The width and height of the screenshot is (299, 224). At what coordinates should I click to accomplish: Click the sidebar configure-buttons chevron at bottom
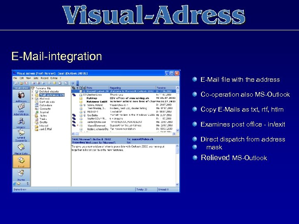(x=28, y=184)
